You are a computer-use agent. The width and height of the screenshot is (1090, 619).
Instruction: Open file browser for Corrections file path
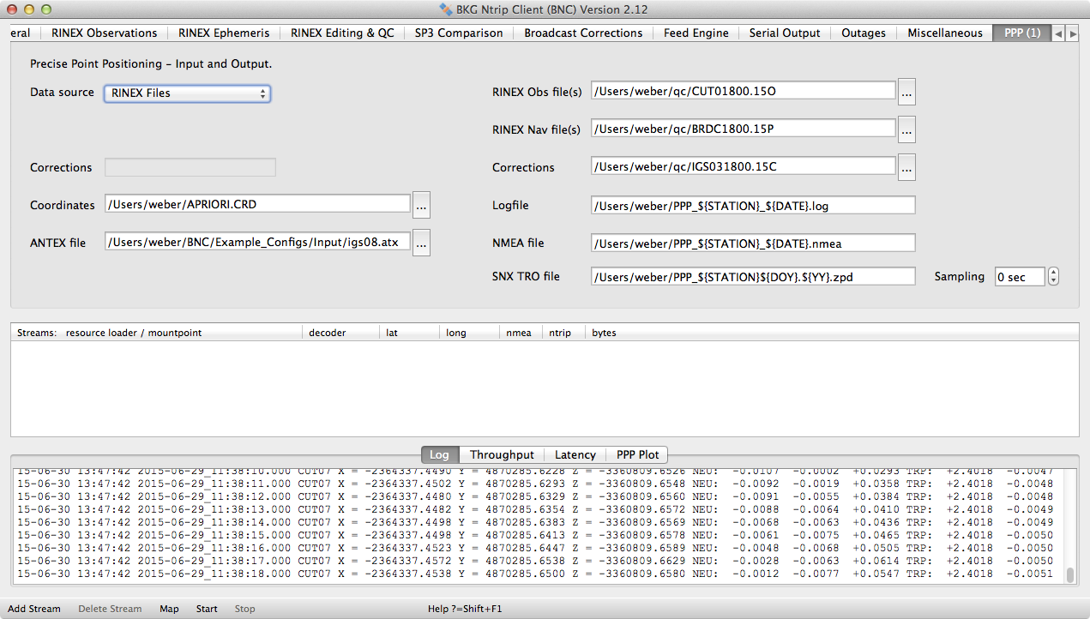point(906,167)
